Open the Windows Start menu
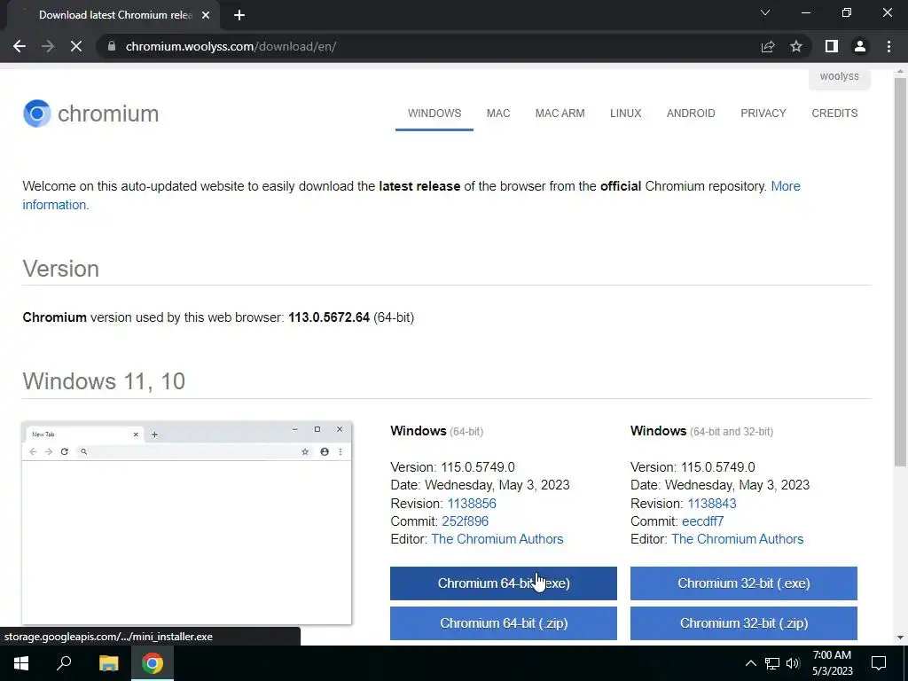The width and height of the screenshot is (908, 681). click(x=21, y=663)
